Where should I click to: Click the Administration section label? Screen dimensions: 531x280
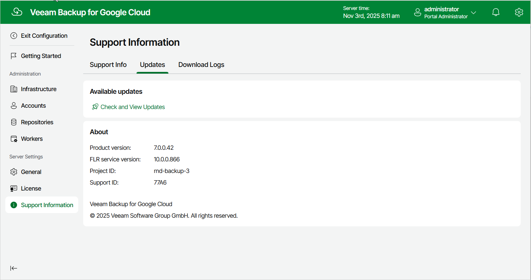point(25,74)
